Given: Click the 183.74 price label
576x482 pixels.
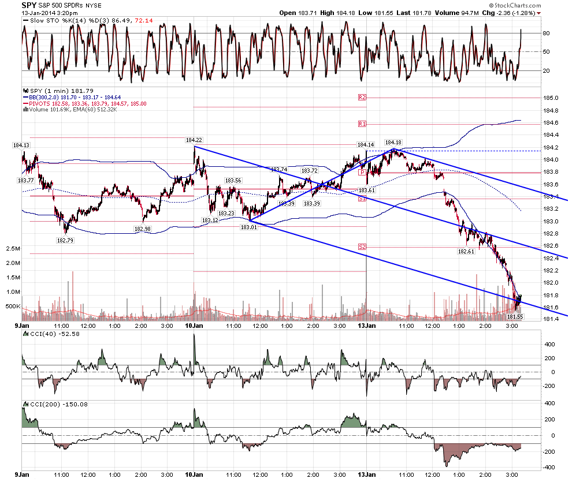Looking at the screenshot, I should pyautogui.click(x=279, y=169).
